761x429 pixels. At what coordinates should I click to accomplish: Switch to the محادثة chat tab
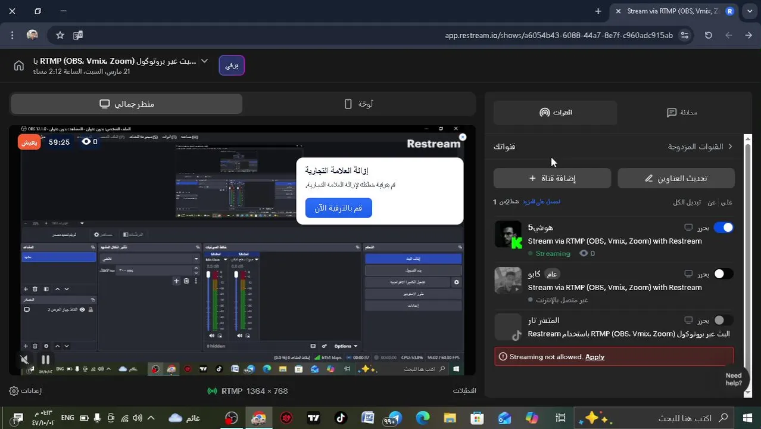click(x=682, y=112)
